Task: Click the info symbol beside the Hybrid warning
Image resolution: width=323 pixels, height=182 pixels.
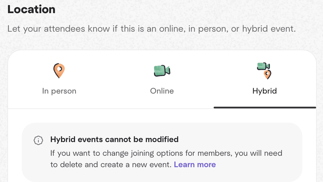Action: point(38,140)
